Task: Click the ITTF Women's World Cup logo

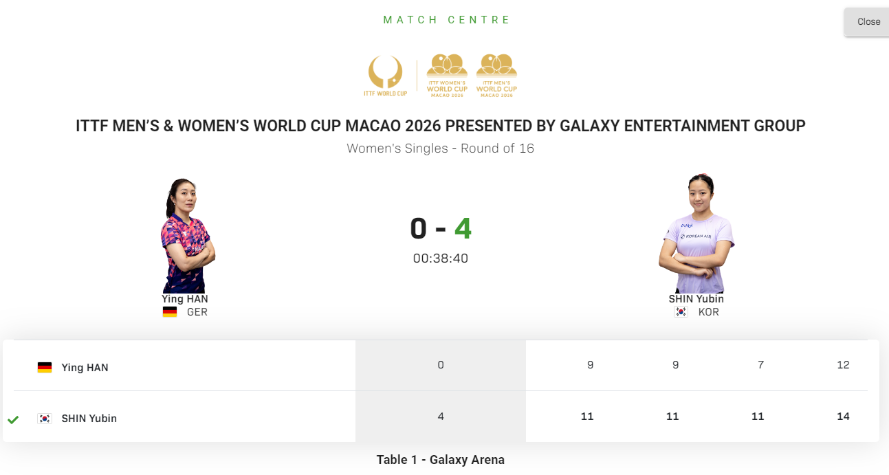Action: 447,76
